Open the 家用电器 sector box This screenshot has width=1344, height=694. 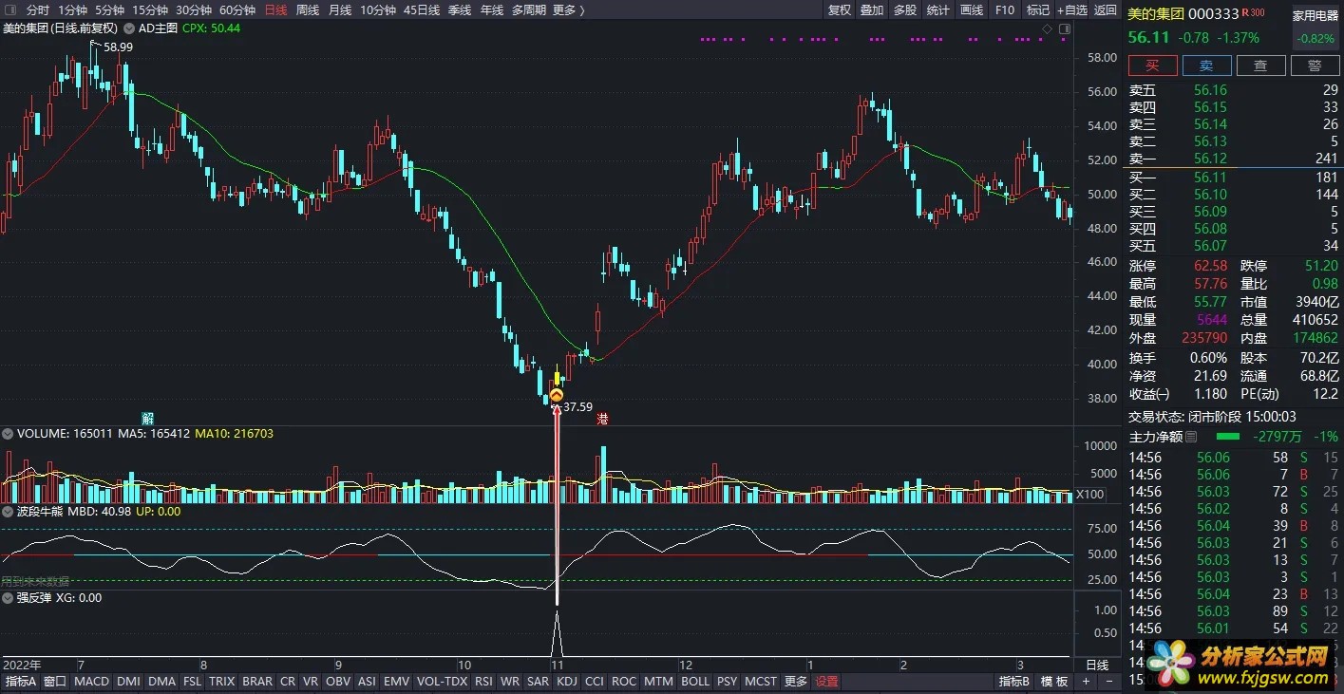1316,27
